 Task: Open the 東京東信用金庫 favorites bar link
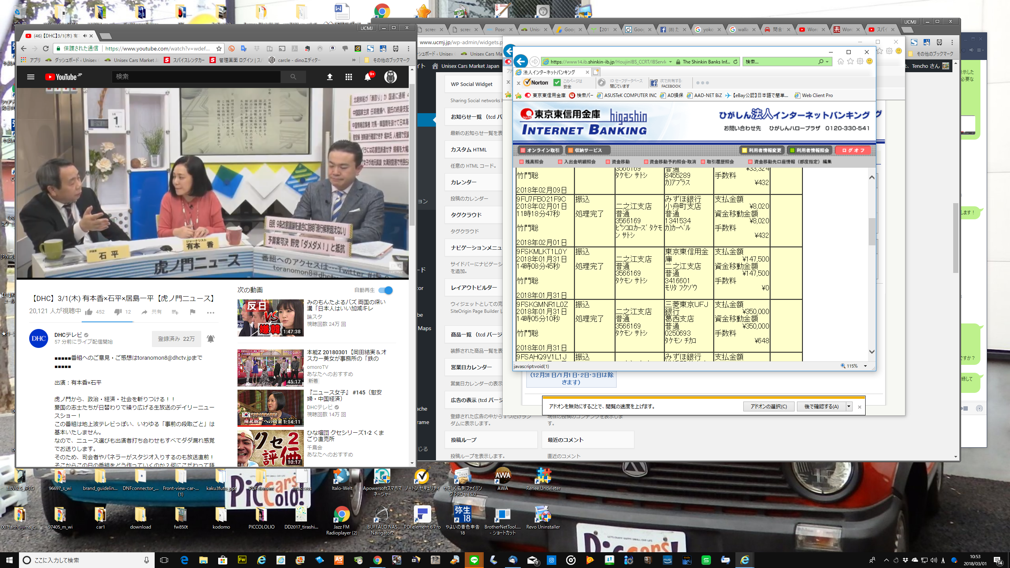click(545, 95)
